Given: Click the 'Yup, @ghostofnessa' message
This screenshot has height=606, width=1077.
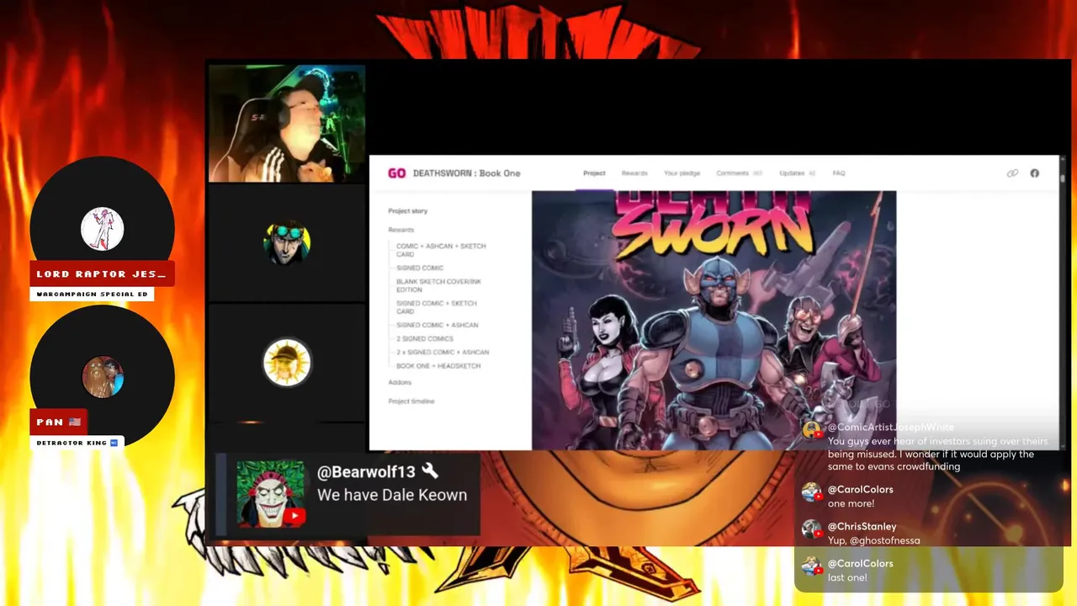Looking at the screenshot, I should (874, 540).
